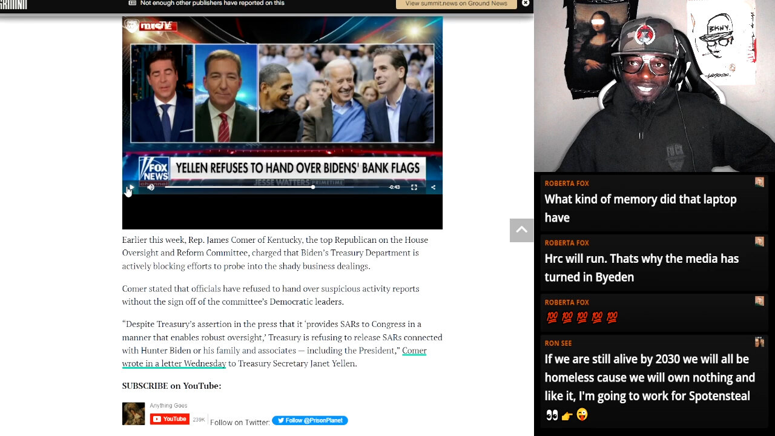Click the 'Yellen refuses to hand over' headline banner
The height and width of the screenshot is (436, 775).
click(x=297, y=168)
